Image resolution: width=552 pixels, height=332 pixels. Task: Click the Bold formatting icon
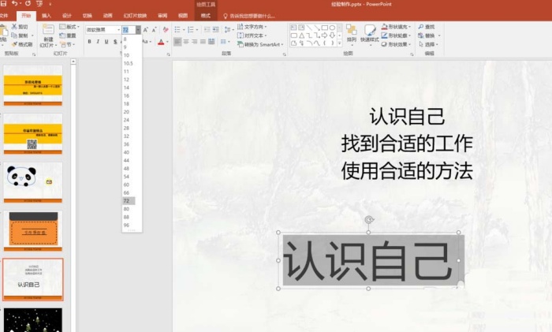89,42
